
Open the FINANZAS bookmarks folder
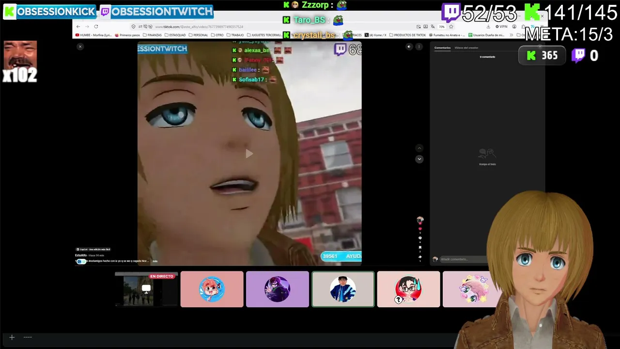[x=153, y=35]
